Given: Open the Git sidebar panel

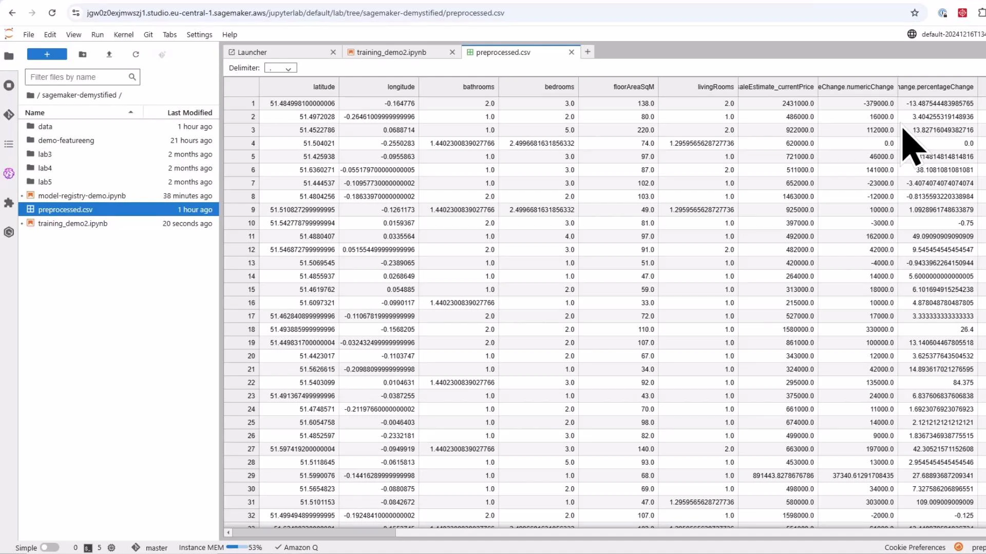Looking at the screenshot, I should pos(9,115).
